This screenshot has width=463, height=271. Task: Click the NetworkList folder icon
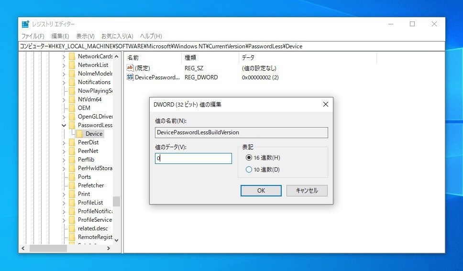click(72, 65)
